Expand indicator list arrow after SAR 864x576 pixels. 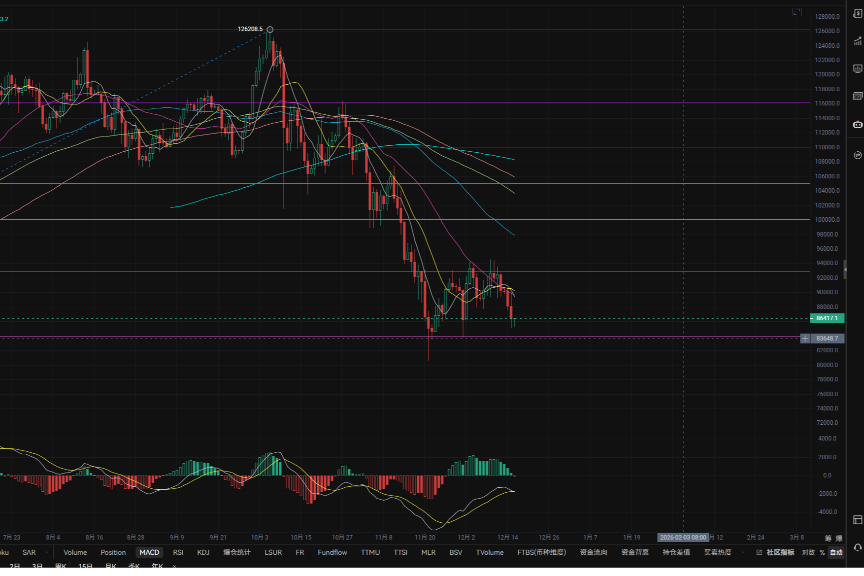47,552
